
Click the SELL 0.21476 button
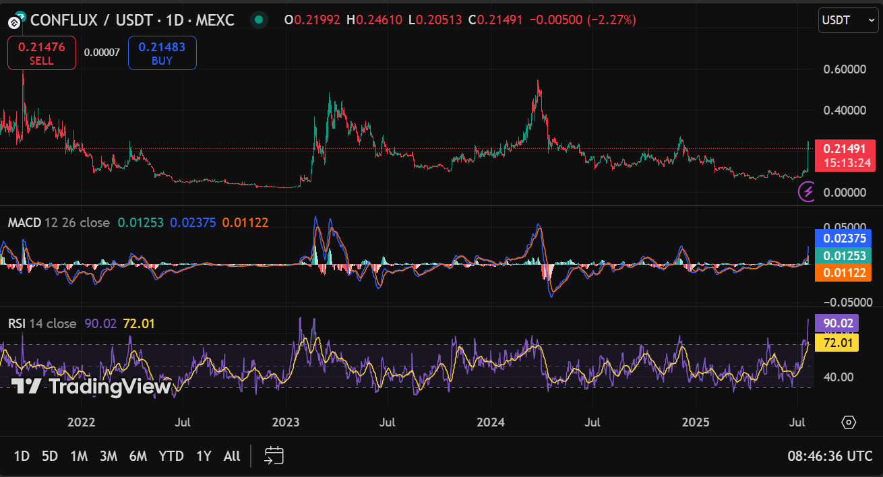(x=42, y=53)
